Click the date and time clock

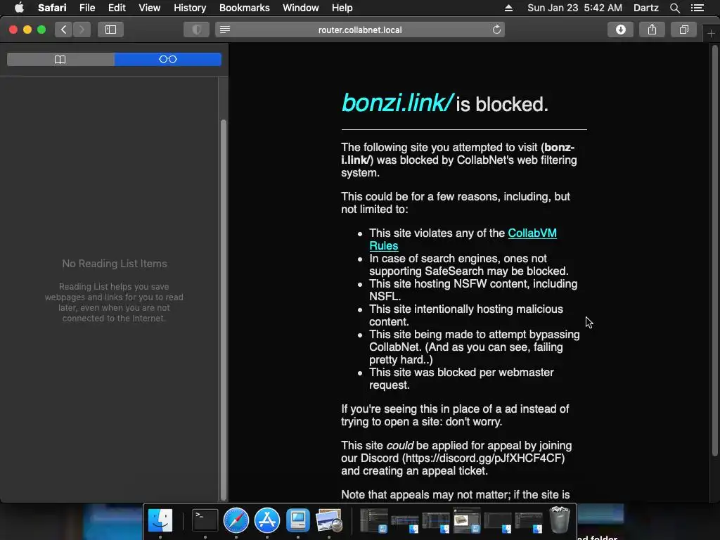click(574, 8)
